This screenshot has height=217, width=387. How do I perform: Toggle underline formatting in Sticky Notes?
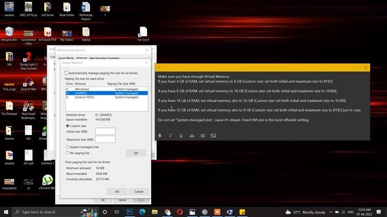181,136
